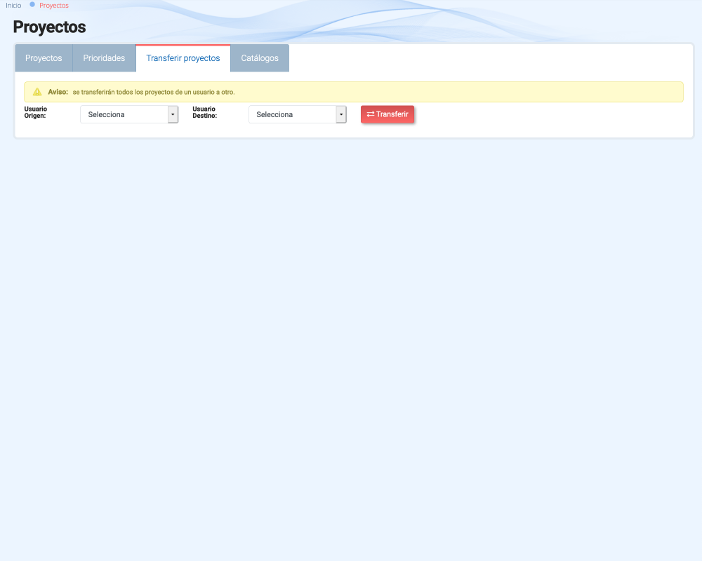Click the yellow notice banner's empty right side

pos(491,92)
